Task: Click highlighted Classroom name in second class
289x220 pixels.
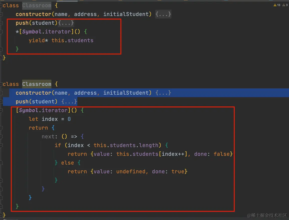Action: point(37,84)
